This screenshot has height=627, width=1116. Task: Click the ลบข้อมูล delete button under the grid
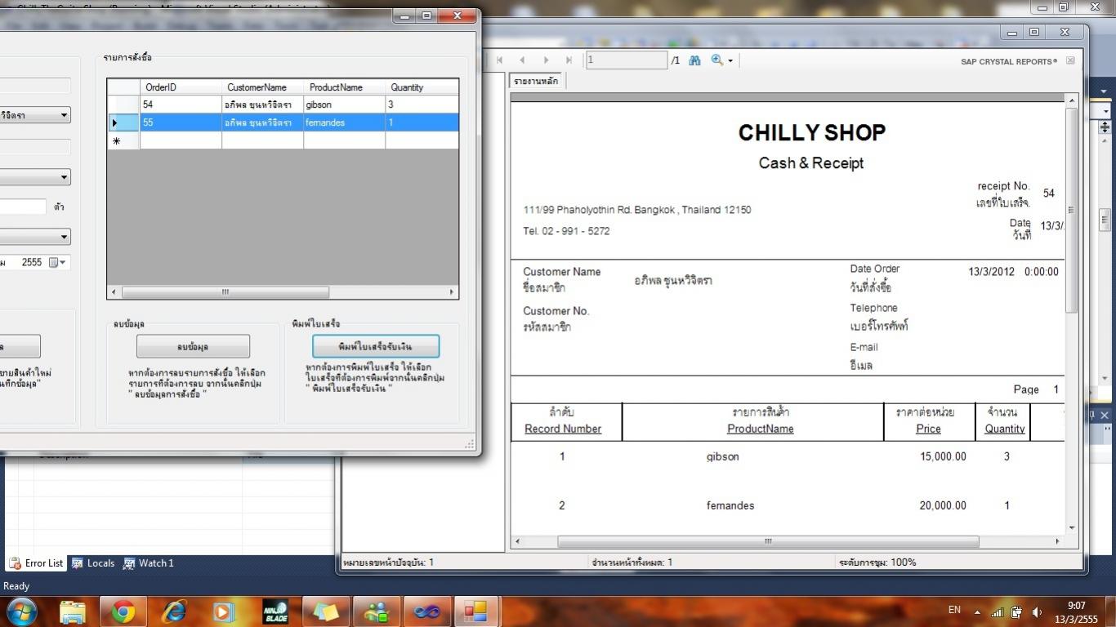193,346
